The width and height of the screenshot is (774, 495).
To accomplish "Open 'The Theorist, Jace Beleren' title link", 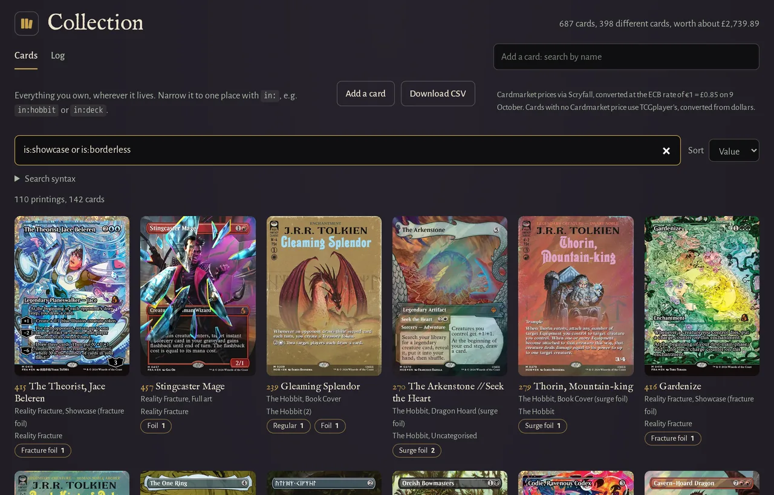I will [60, 392].
